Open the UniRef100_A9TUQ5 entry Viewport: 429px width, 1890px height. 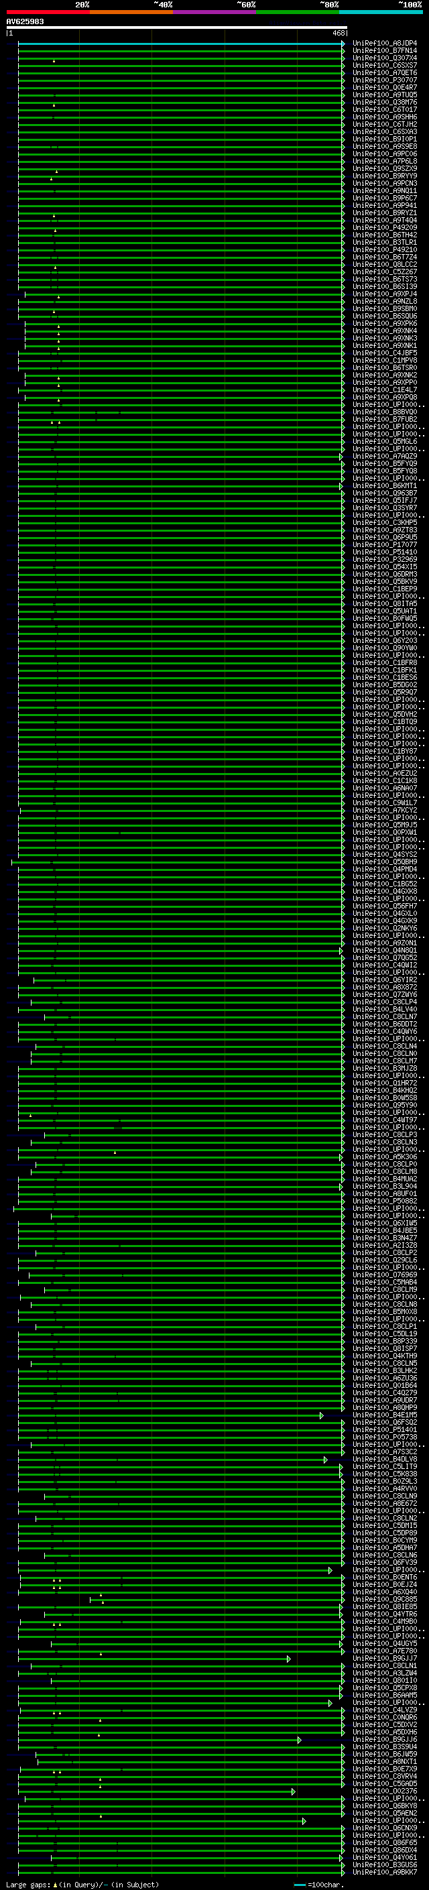pyautogui.click(x=384, y=95)
